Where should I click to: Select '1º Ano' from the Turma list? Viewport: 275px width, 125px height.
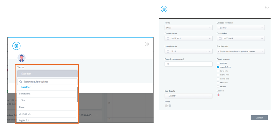(x=47, y=100)
